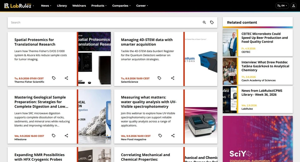The height and width of the screenshot is (162, 300).
Task: Open the Library page
Action: pyautogui.click(x=62, y=6)
